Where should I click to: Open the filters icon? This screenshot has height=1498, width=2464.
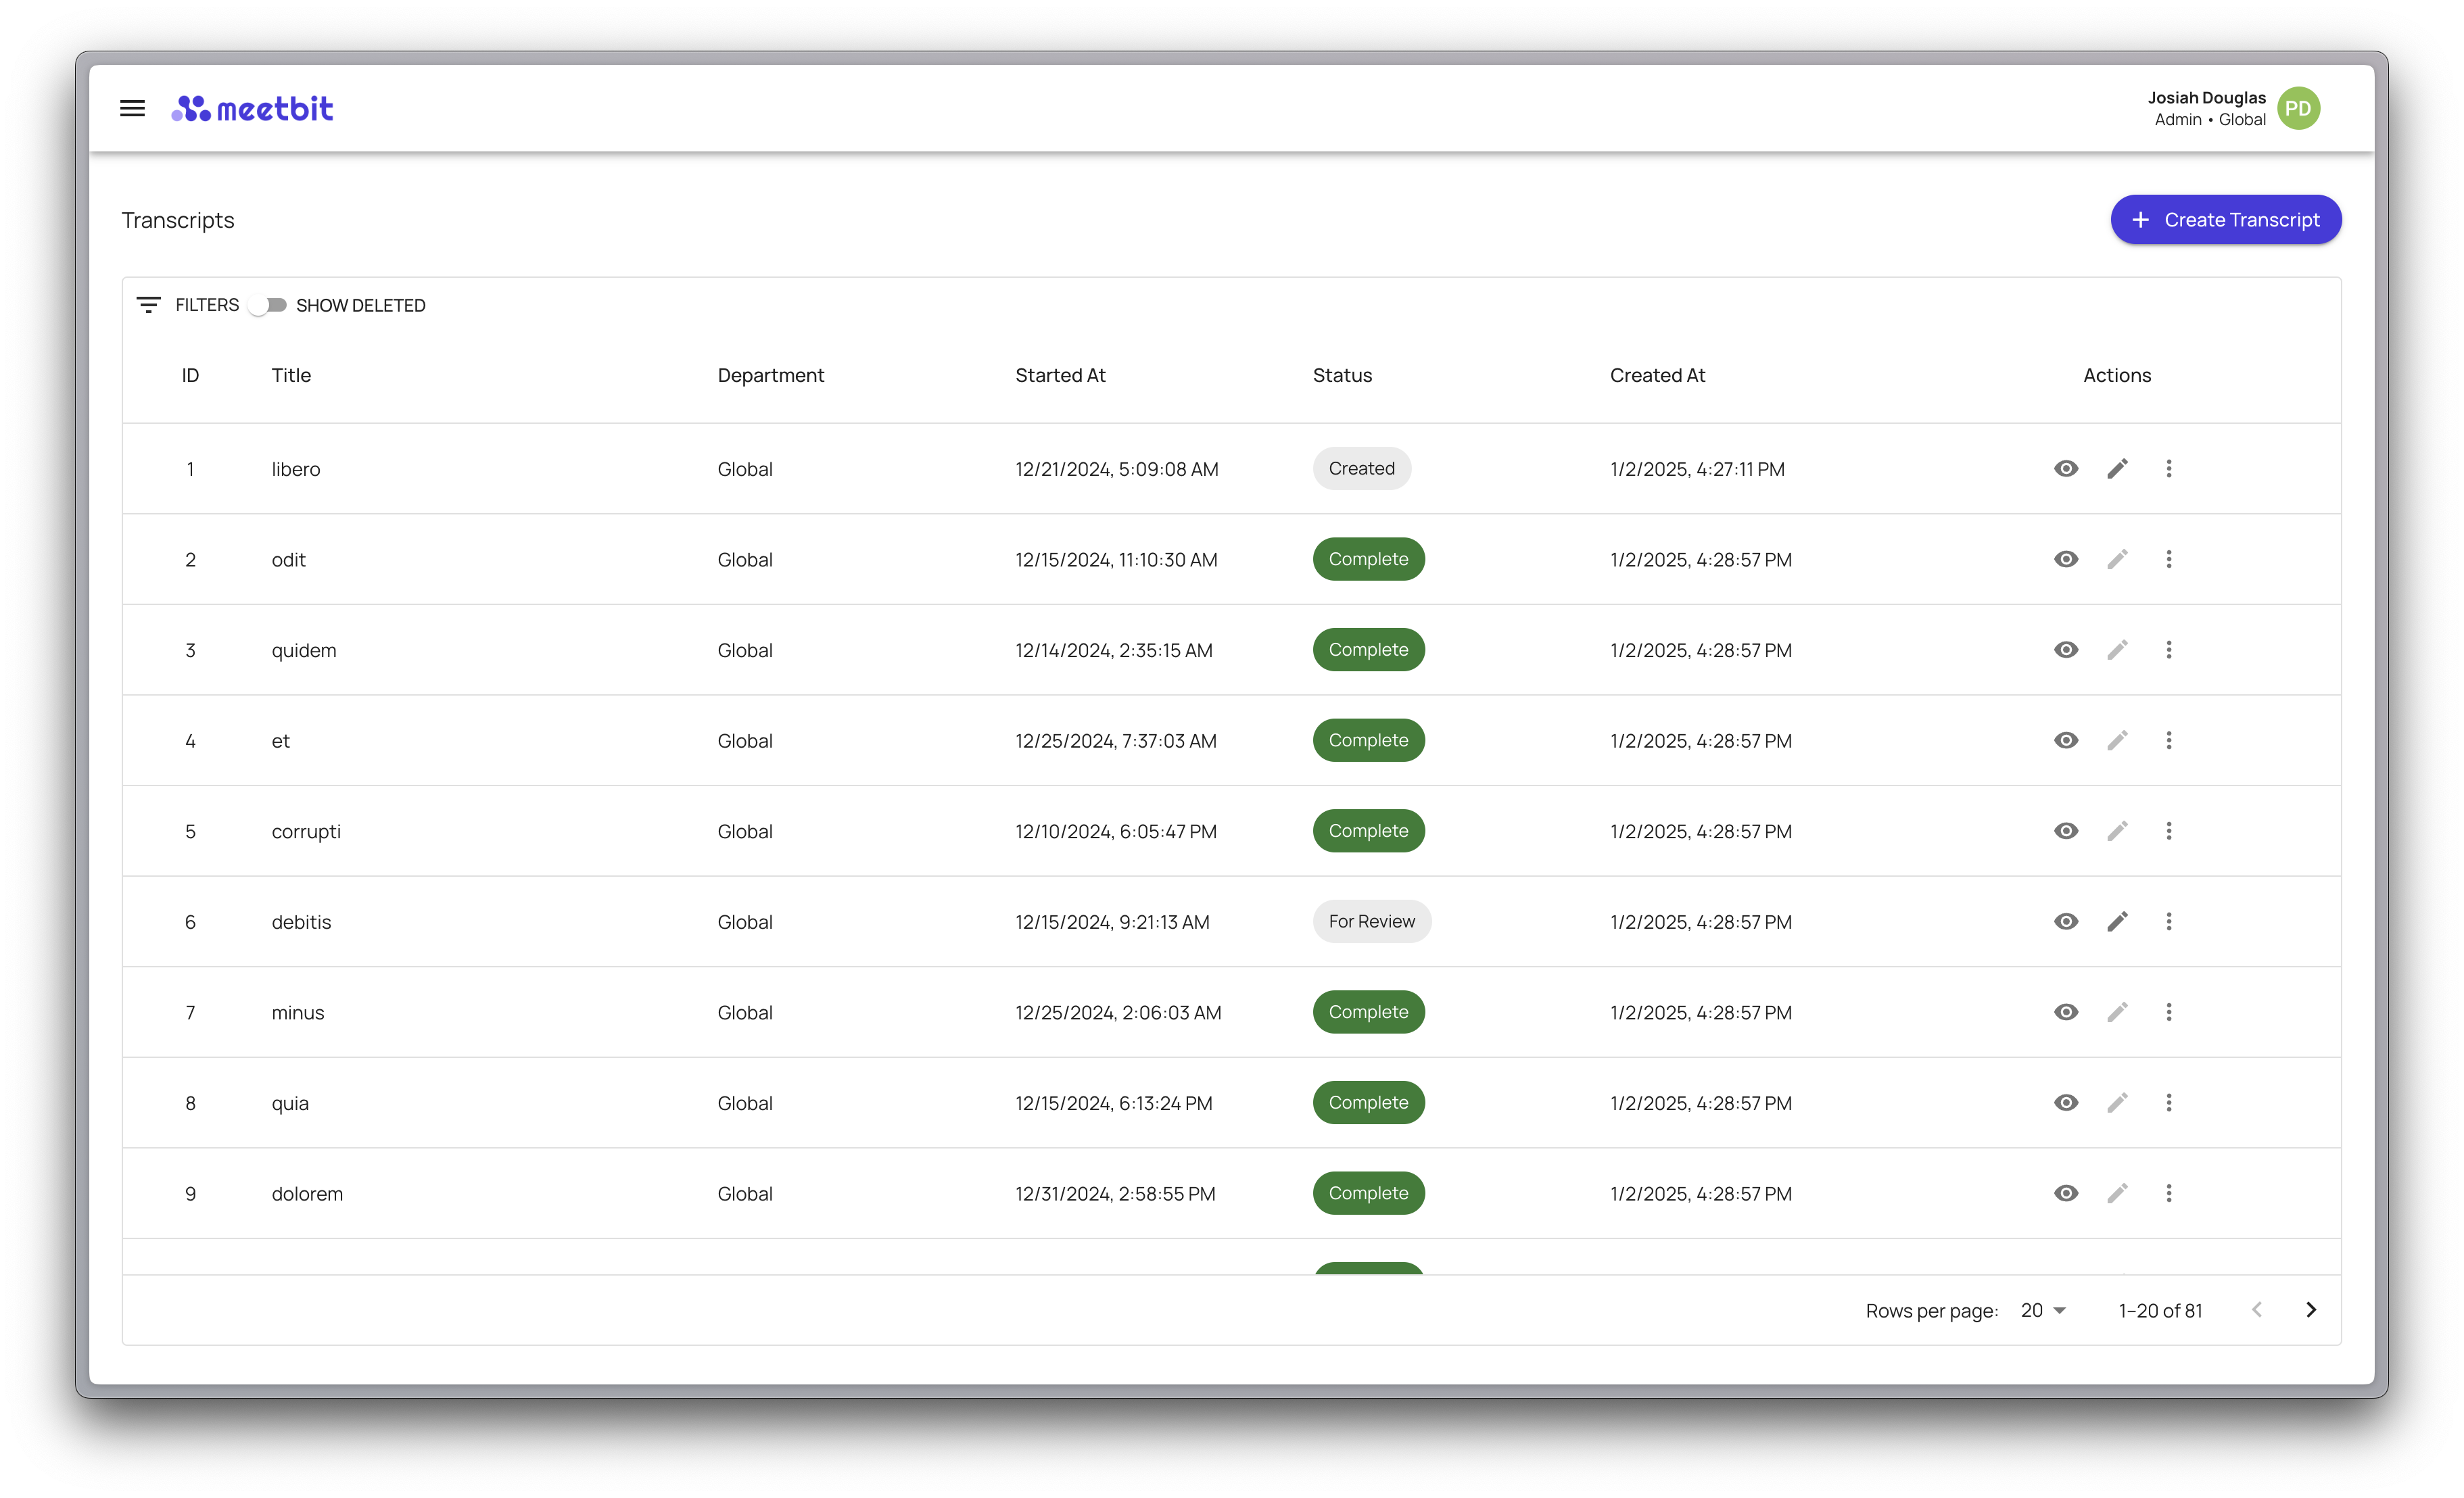pyautogui.click(x=148, y=305)
